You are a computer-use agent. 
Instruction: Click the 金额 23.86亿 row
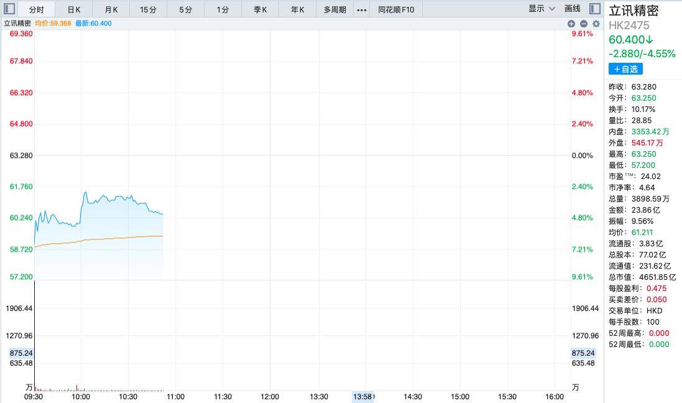[634, 210]
